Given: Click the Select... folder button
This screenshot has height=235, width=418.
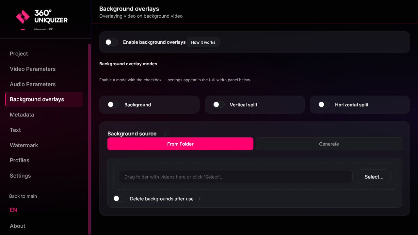Looking at the screenshot, I should pyautogui.click(x=374, y=177).
